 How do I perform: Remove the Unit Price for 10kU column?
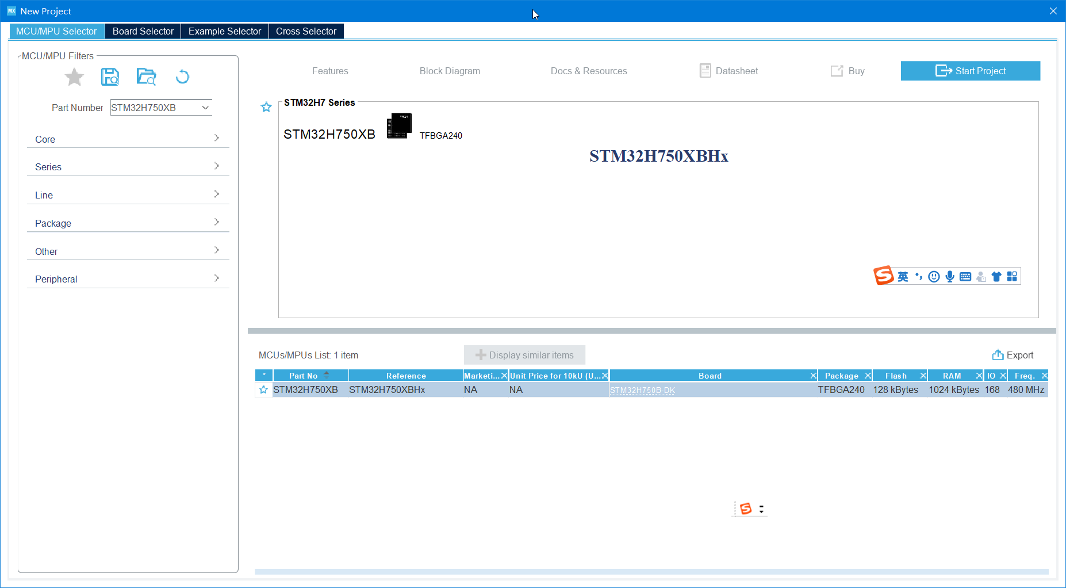click(x=605, y=376)
